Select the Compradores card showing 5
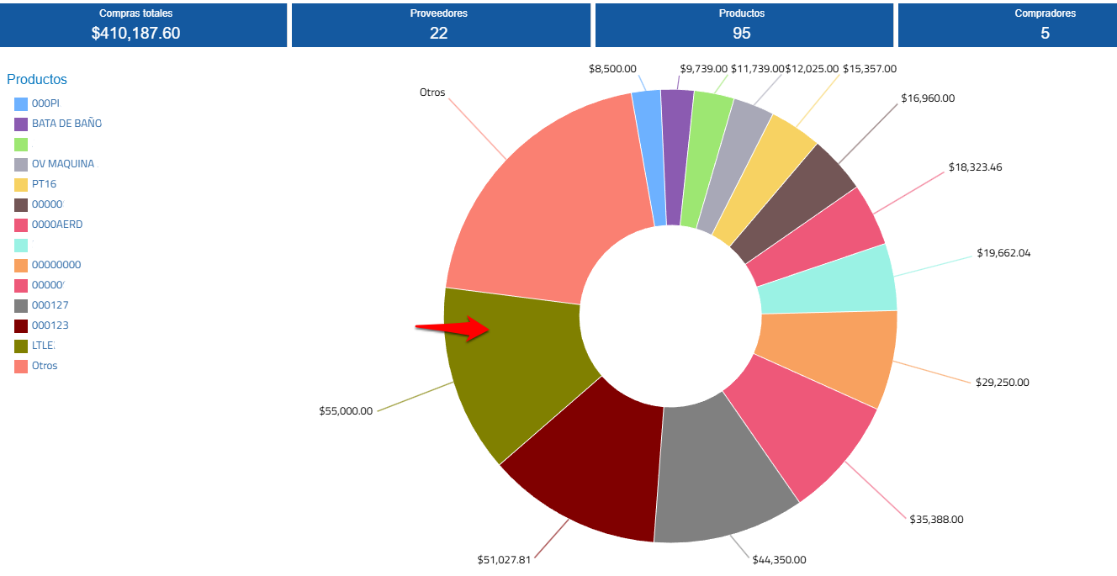1117x576 pixels. pyautogui.click(x=1045, y=25)
